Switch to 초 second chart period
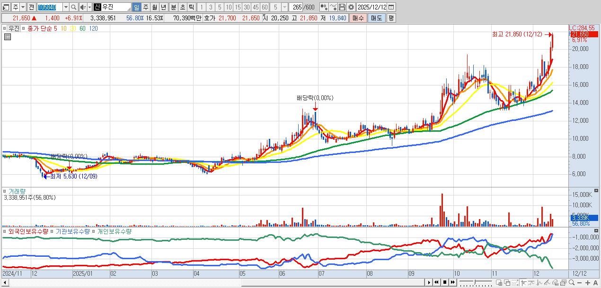 182,7
